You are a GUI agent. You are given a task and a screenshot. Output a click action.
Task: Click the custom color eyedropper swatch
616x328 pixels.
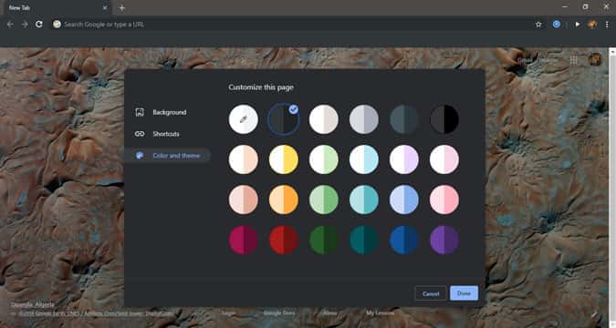click(243, 119)
